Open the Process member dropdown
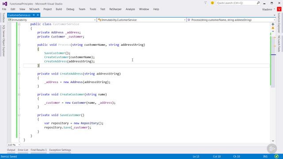283x159 pixels. tap(274, 20)
